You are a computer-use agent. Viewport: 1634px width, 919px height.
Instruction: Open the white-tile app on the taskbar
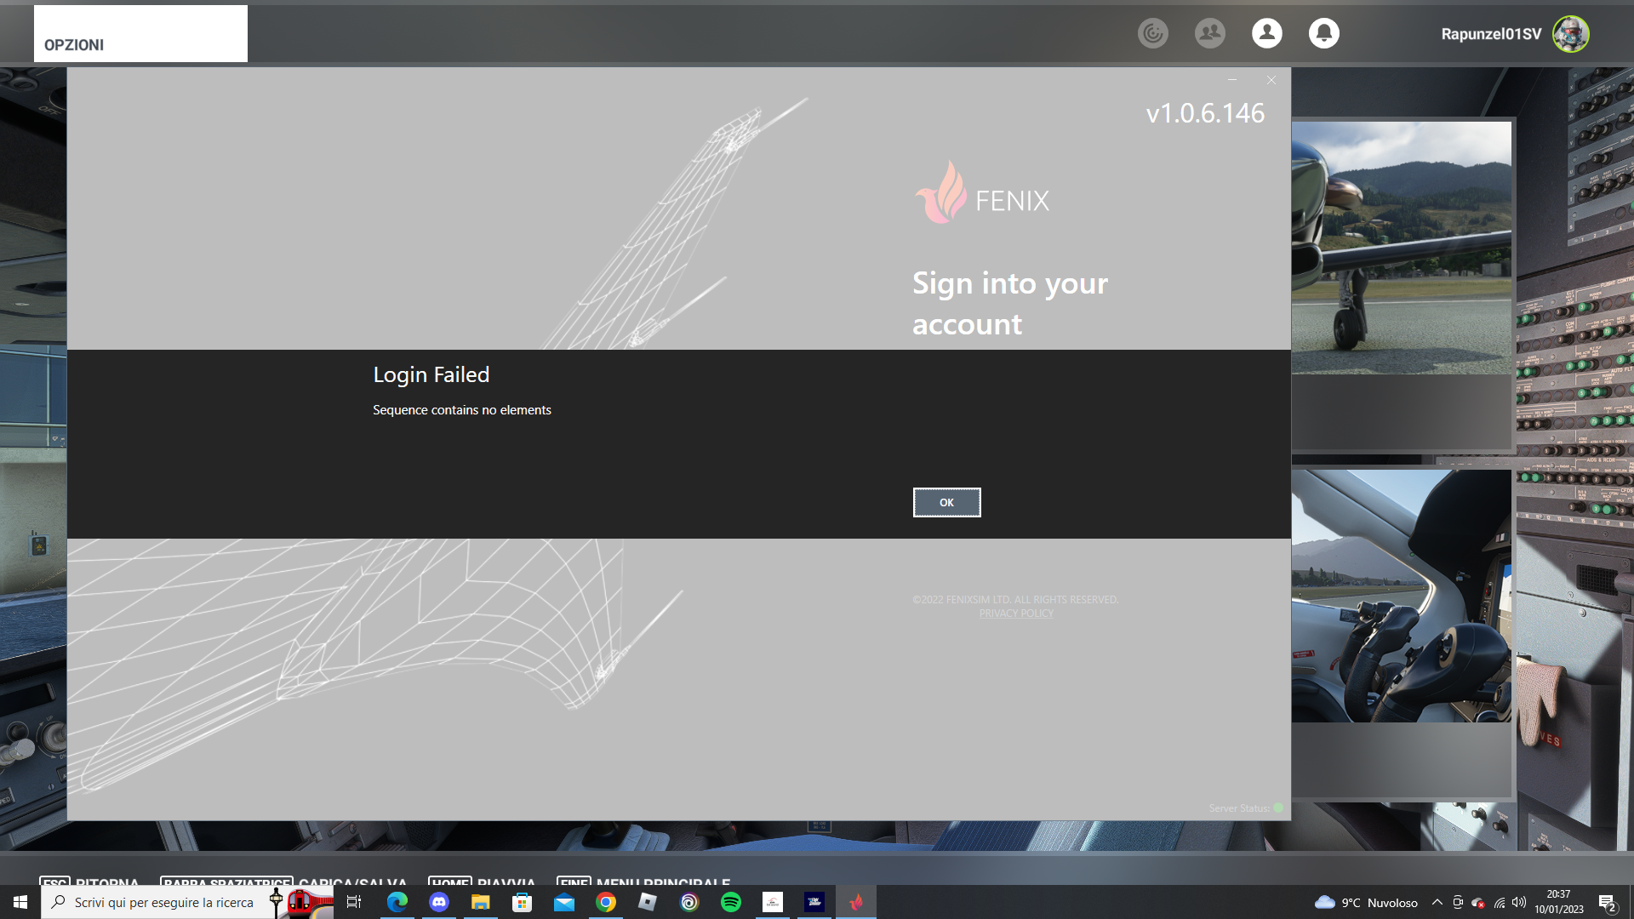[773, 902]
